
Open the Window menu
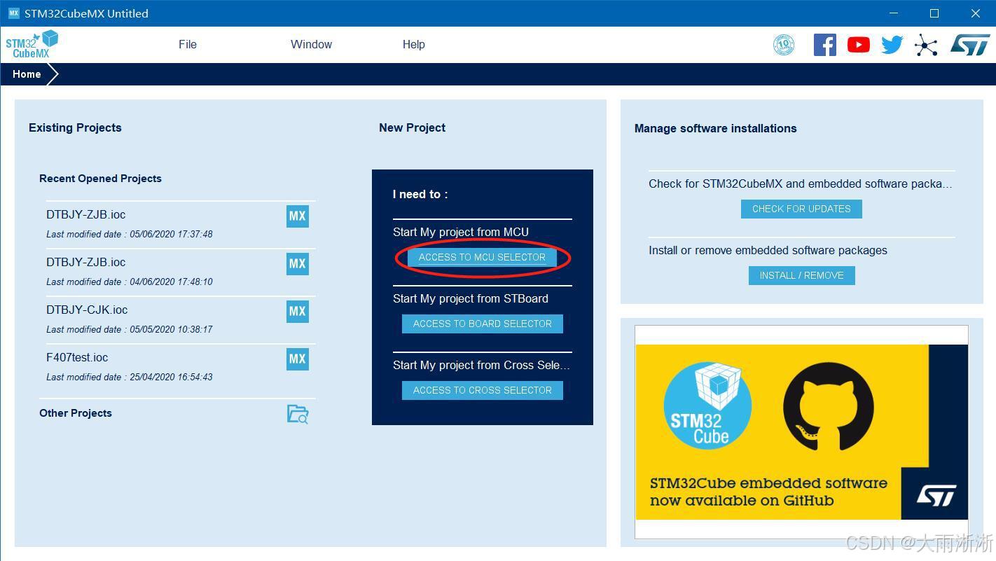pyautogui.click(x=311, y=44)
